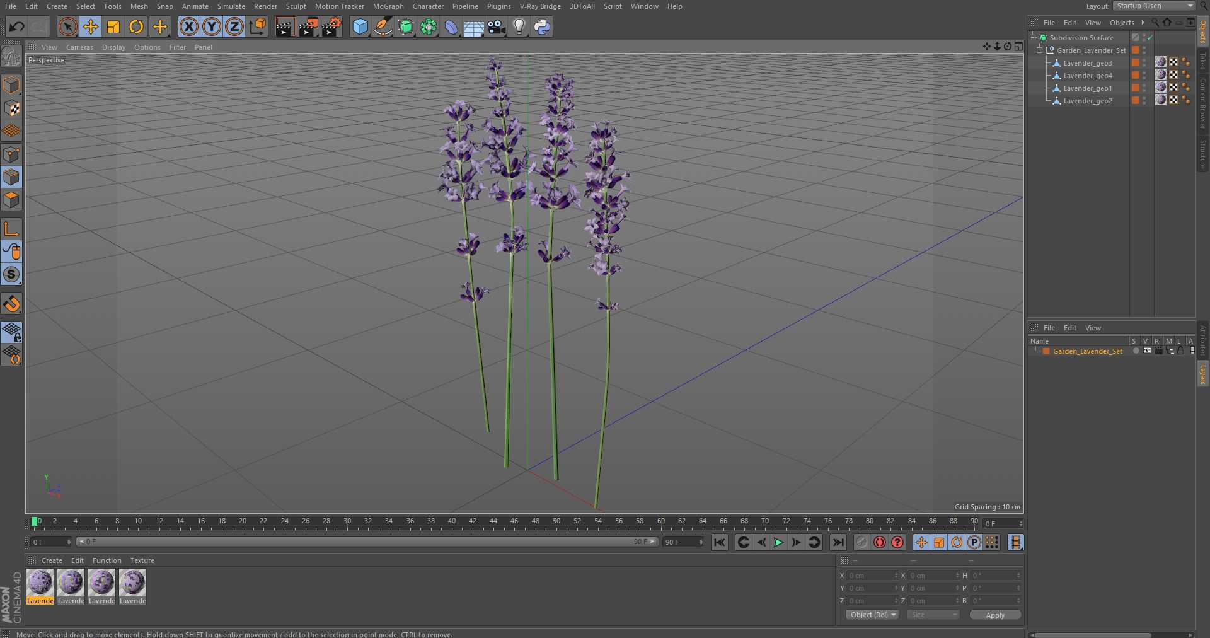Toggle Autokeying record button
This screenshot has height=638, width=1210.
tap(880, 542)
